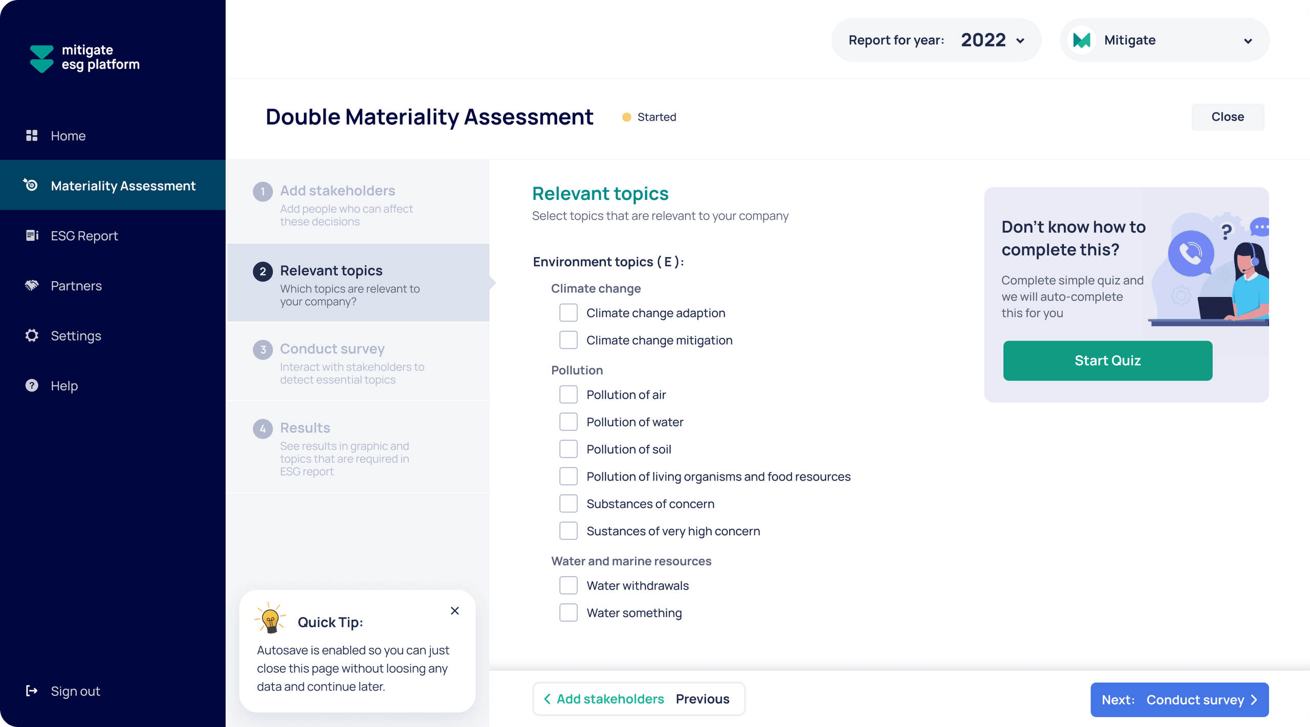Click the Help question mark icon
The height and width of the screenshot is (727, 1310).
coord(32,385)
